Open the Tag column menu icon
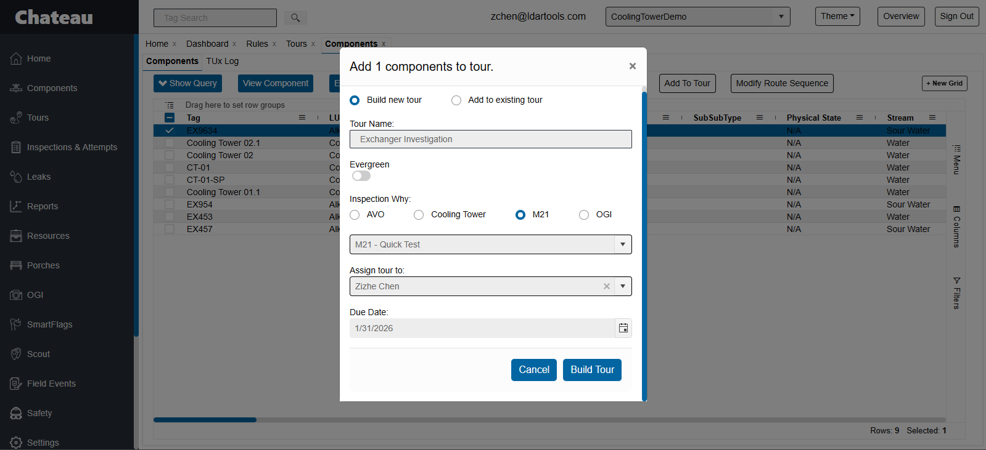The height and width of the screenshot is (450, 986). [302, 118]
